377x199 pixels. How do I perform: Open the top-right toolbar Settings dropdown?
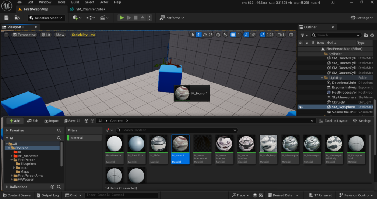pos(362,18)
